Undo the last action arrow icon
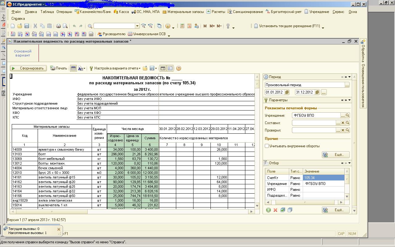This screenshot has height=247, width=395. point(74,26)
